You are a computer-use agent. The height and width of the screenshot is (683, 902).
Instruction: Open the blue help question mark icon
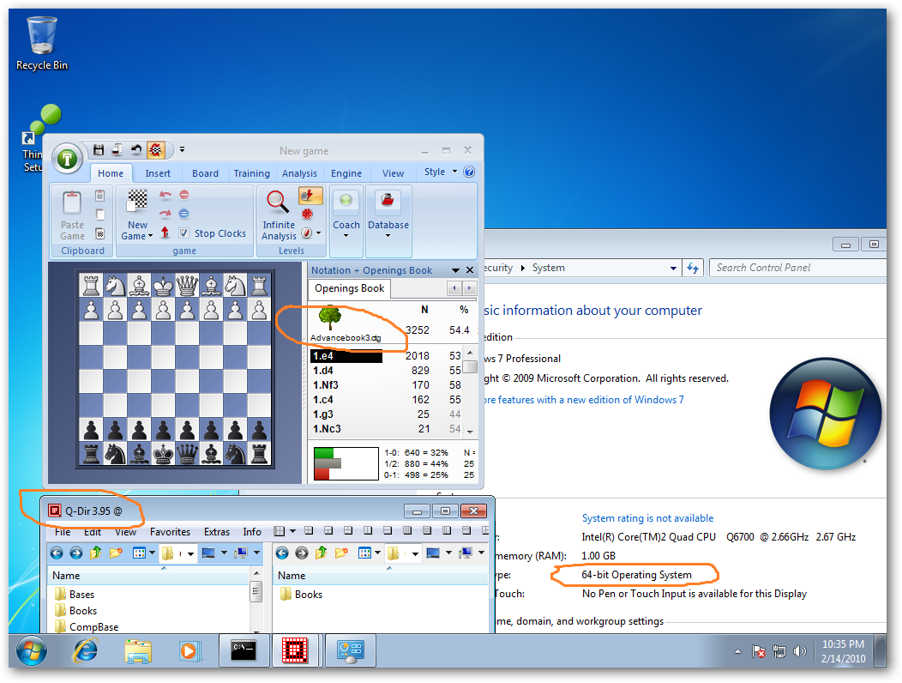pyautogui.click(x=469, y=172)
